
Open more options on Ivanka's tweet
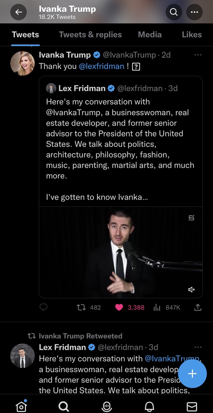(198, 55)
